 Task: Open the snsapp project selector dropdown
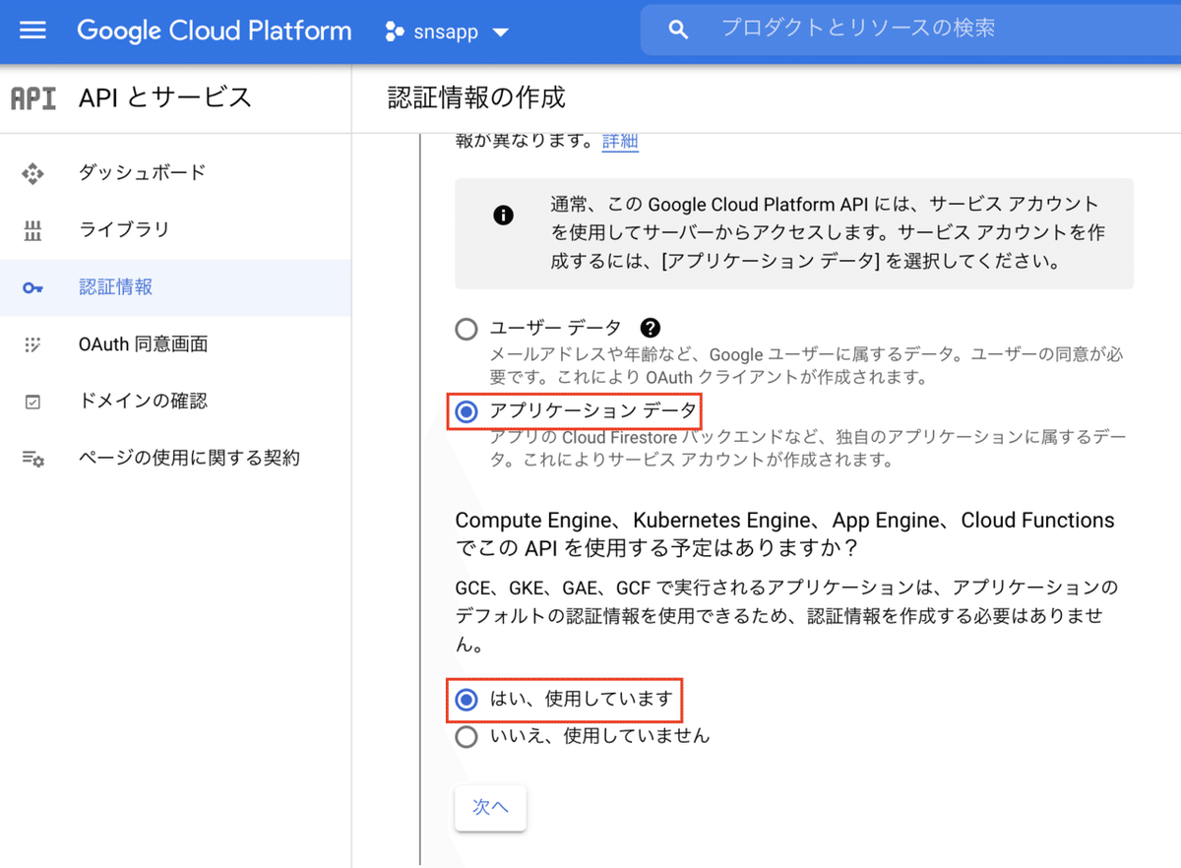447,31
